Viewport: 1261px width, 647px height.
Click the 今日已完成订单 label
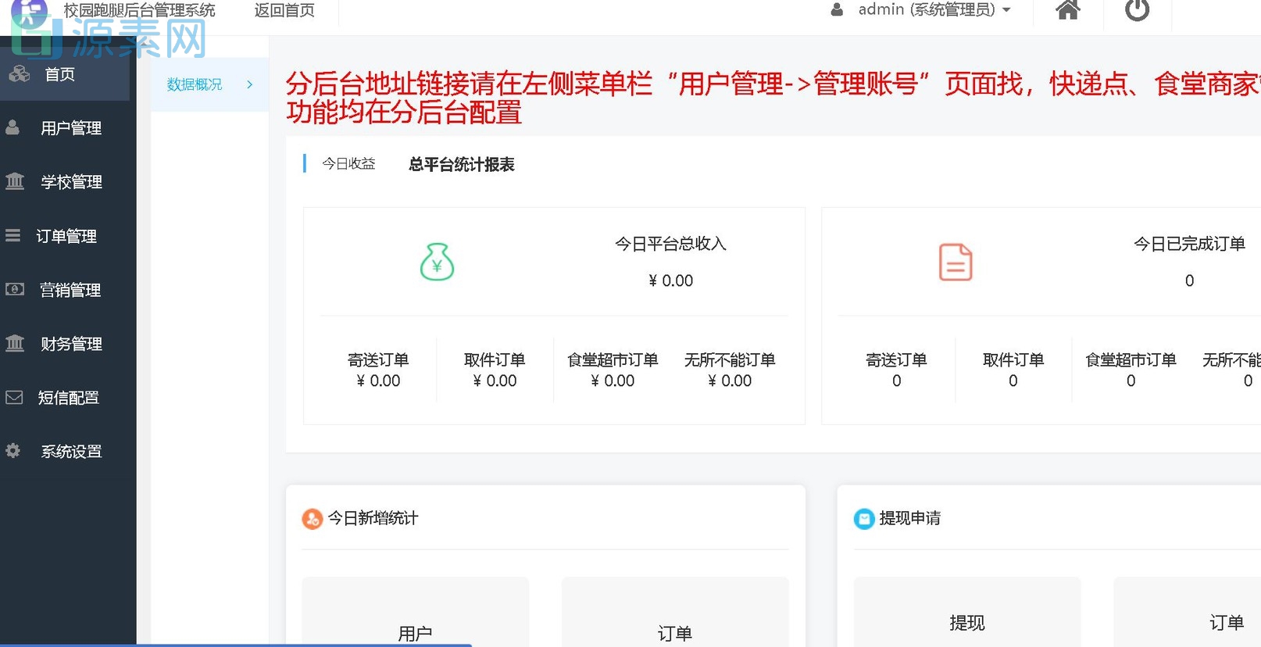[1190, 244]
